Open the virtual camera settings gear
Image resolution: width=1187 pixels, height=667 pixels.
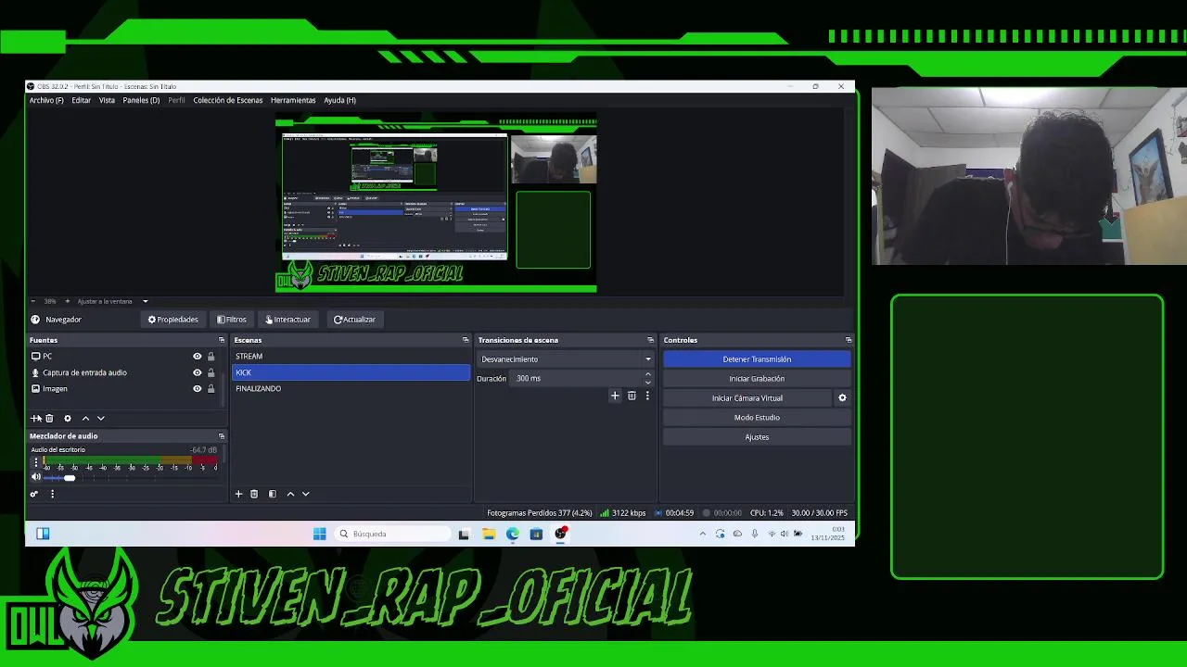[x=842, y=398]
